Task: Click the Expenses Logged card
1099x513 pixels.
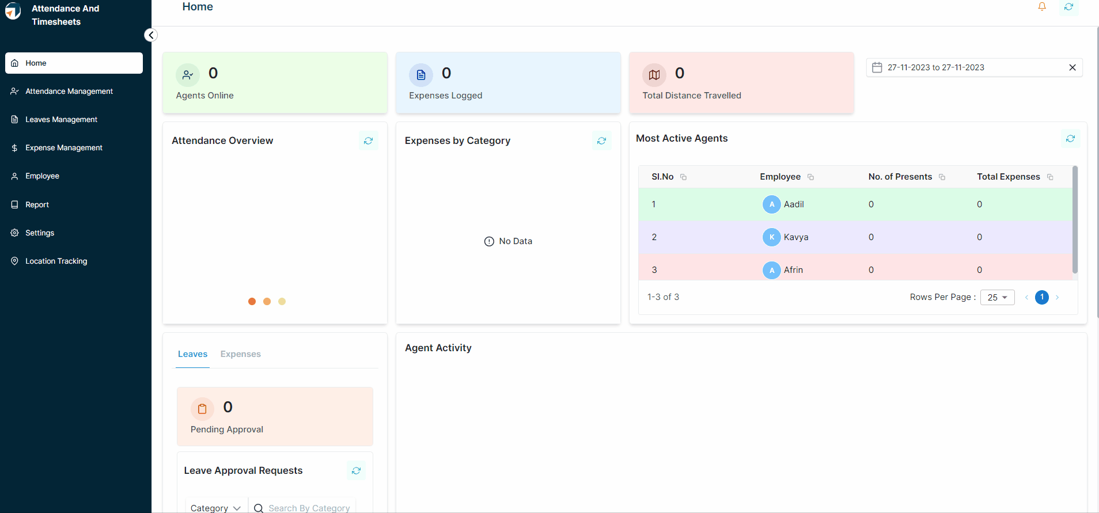Action: coord(509,83)
